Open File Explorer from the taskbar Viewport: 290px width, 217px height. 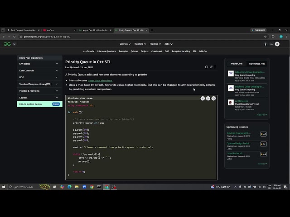[x=77, y=187]
